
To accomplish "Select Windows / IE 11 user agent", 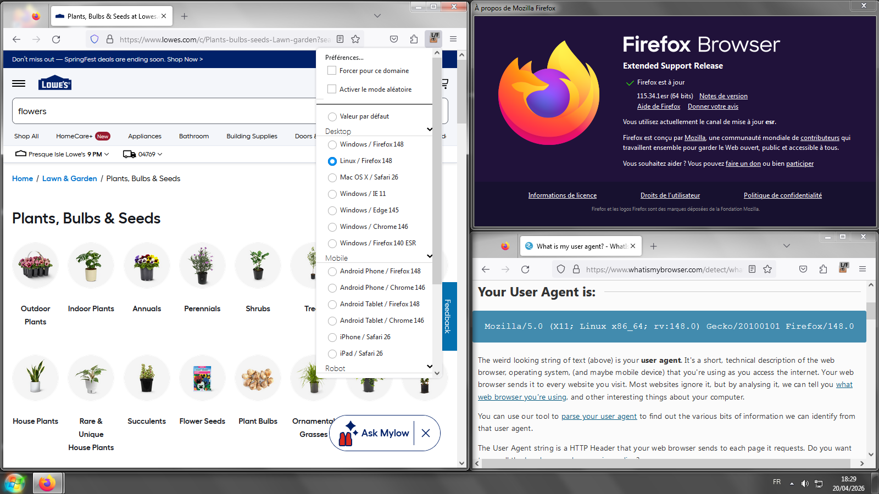I will 332,194.
